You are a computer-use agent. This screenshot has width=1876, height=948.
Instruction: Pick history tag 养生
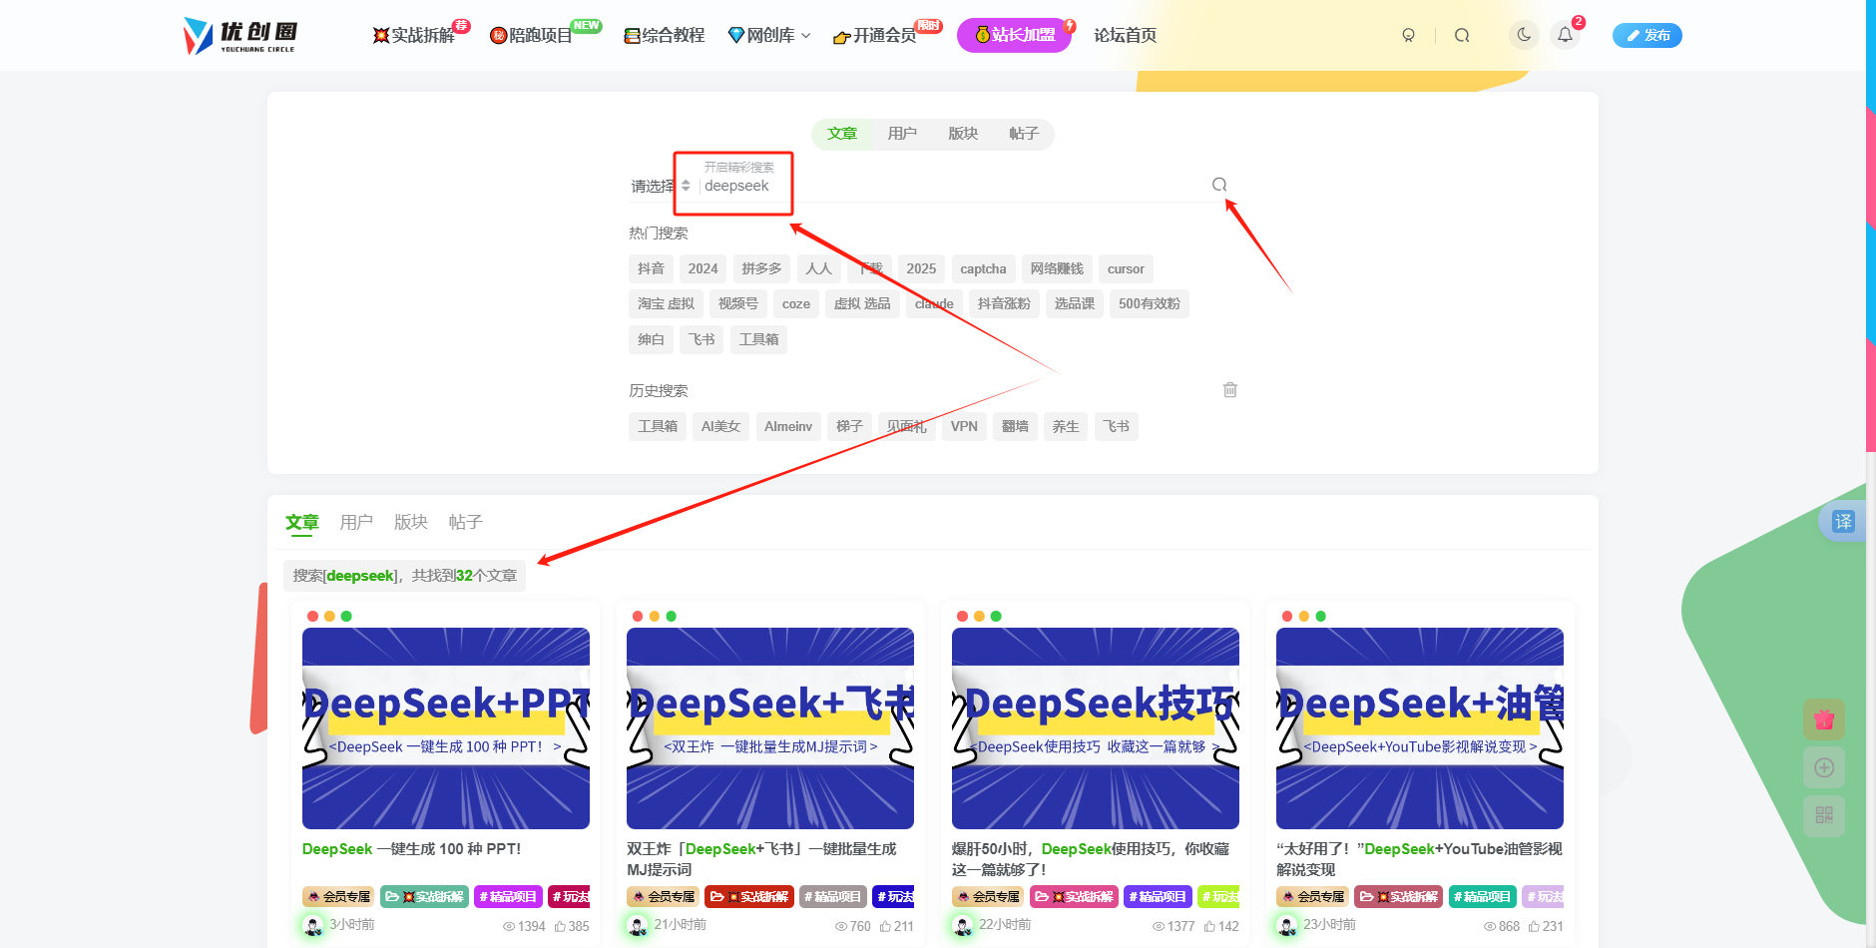coord(1066,426)
